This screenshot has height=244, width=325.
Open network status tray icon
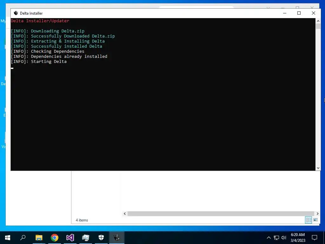point(276,238)
